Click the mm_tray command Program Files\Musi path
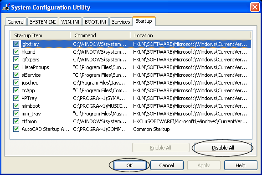 tap(100, 114)
